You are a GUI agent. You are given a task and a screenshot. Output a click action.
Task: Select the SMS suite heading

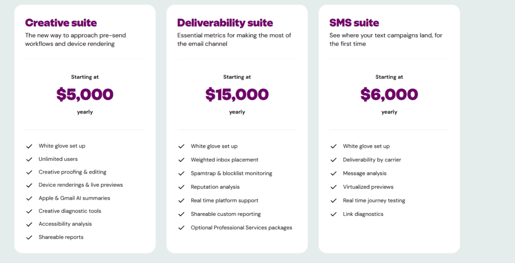[x=354, y=23]
